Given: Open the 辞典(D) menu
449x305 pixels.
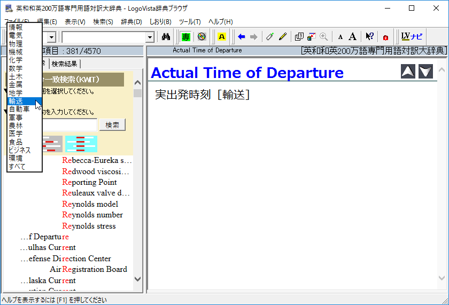Looking at the screenshot, I should click(131, 22).
